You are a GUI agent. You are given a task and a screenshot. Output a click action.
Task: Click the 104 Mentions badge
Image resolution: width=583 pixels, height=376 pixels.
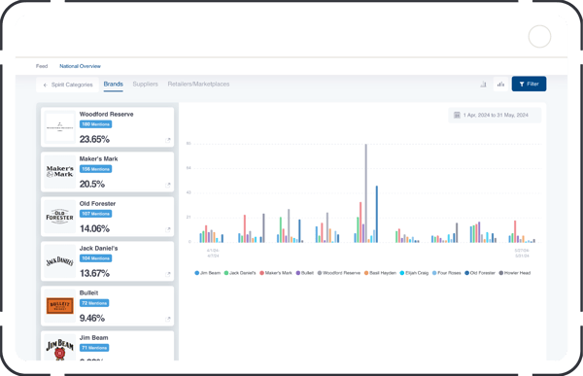click(x=95, y=258)
